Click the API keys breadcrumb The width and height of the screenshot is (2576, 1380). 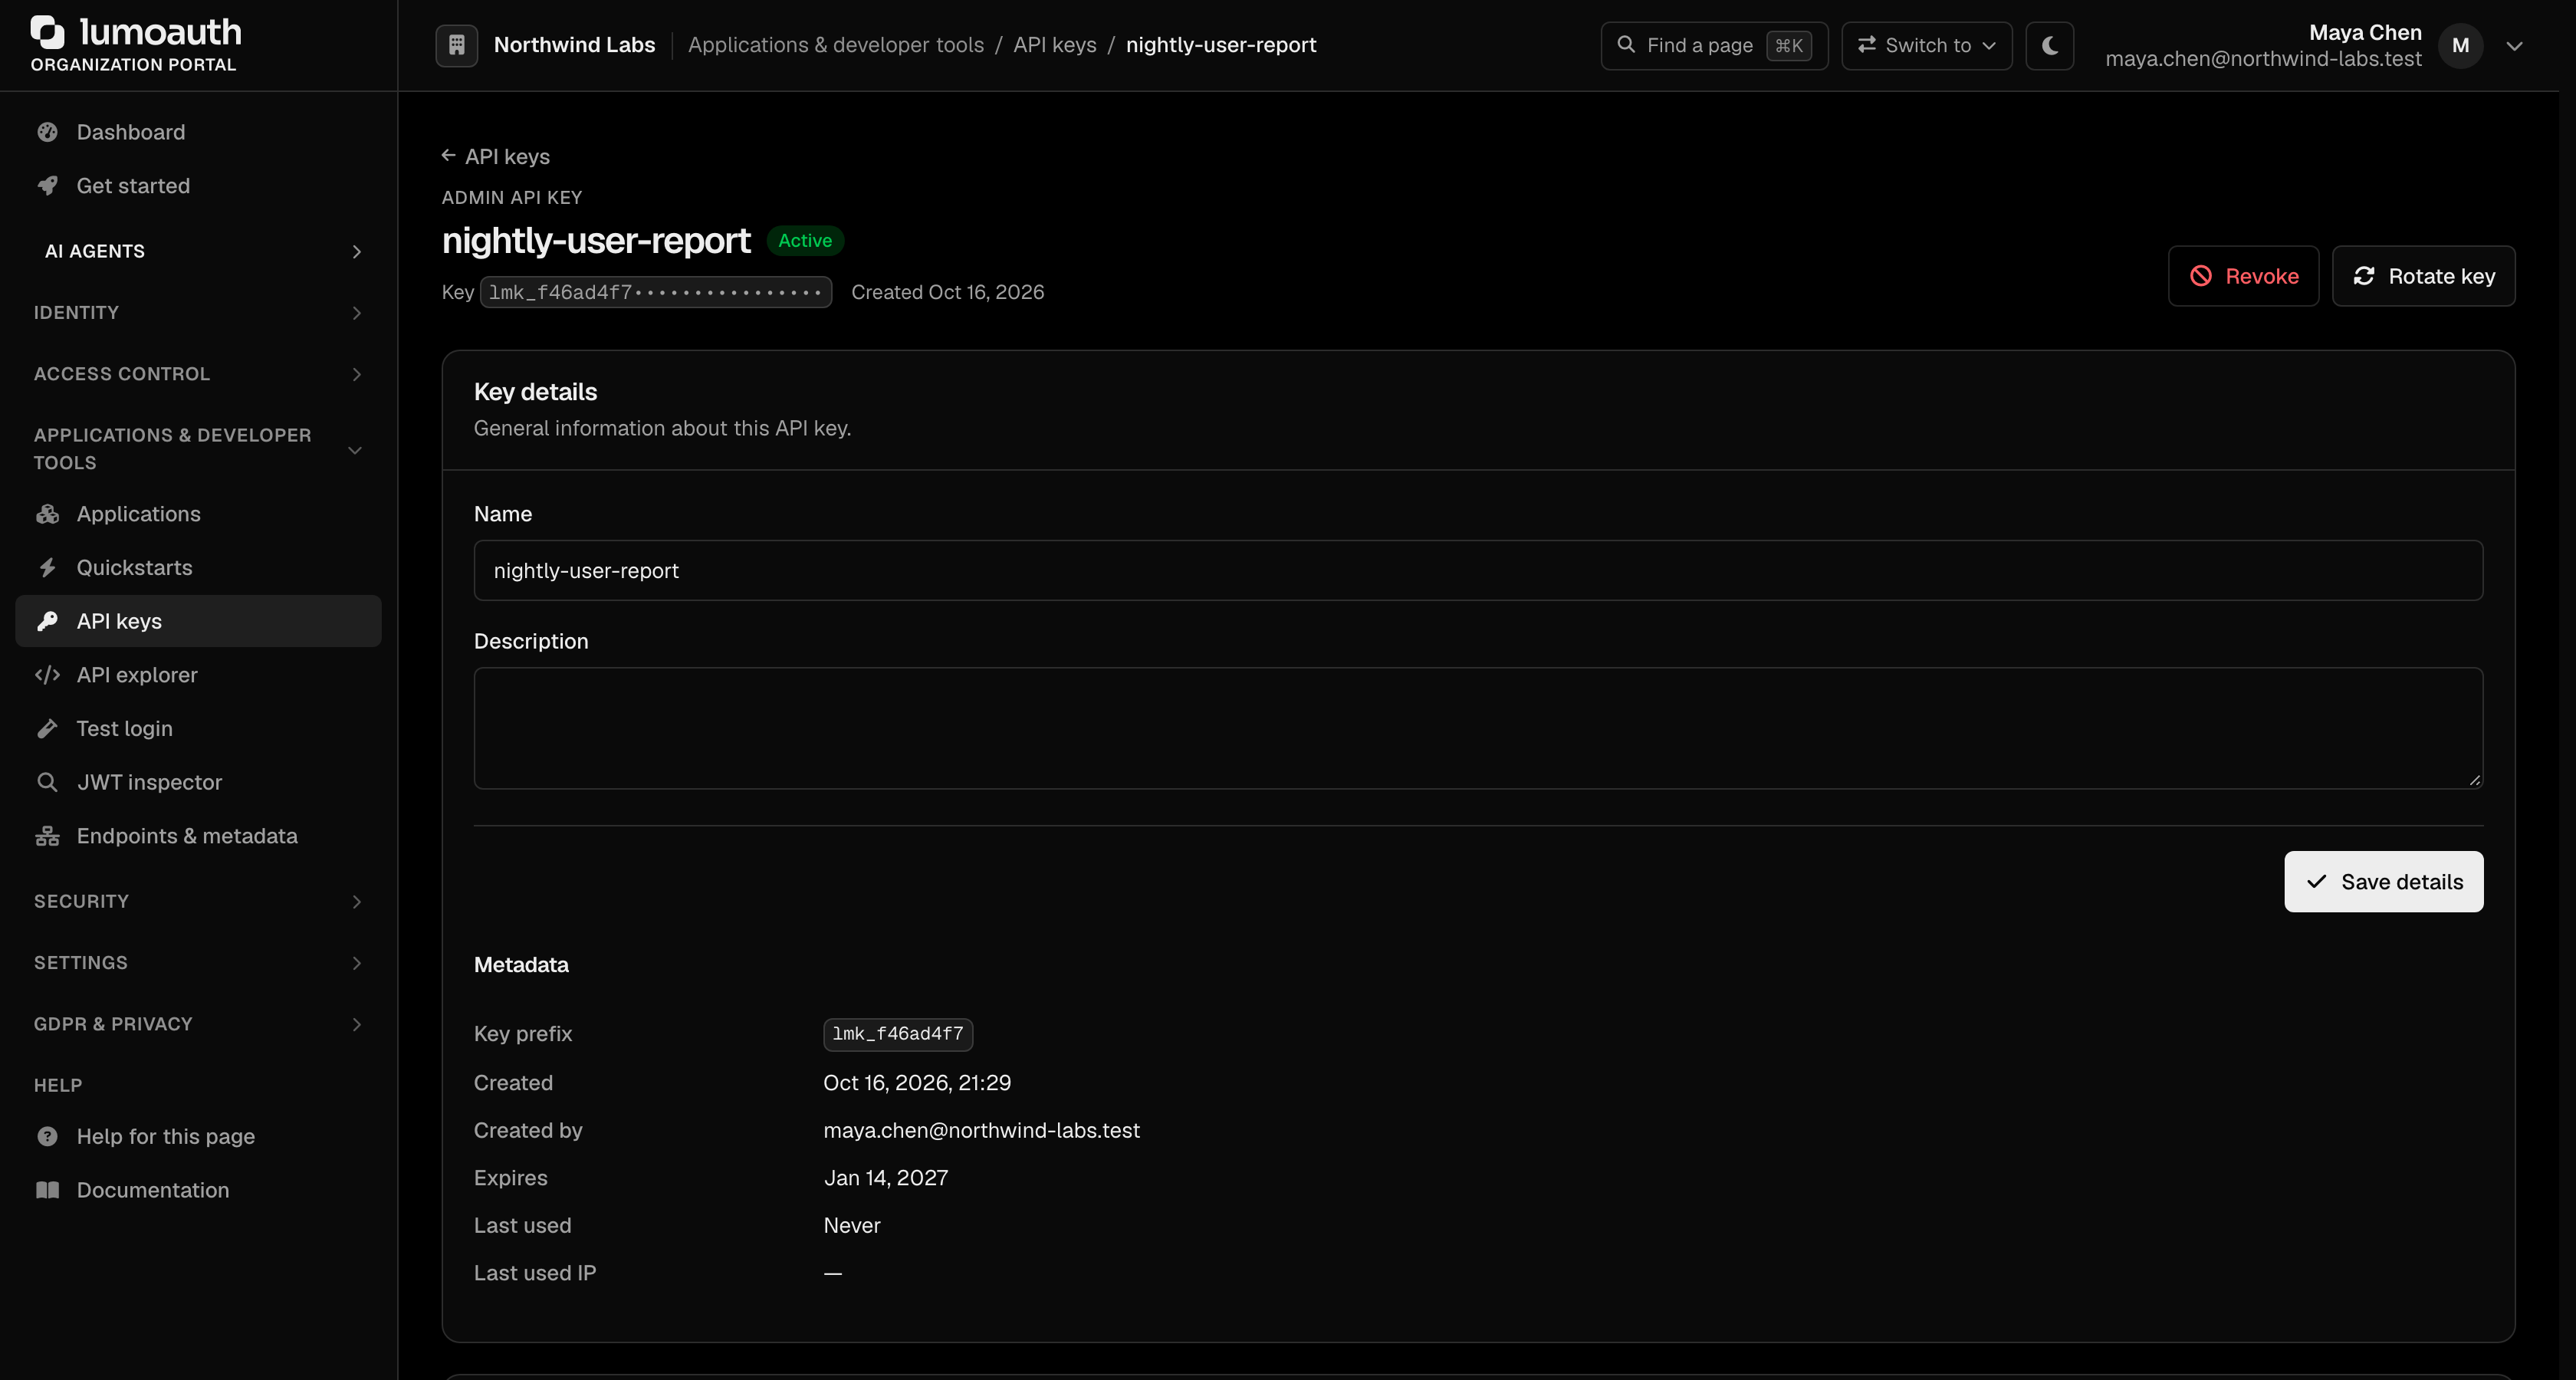click(x=1054, y=45)
